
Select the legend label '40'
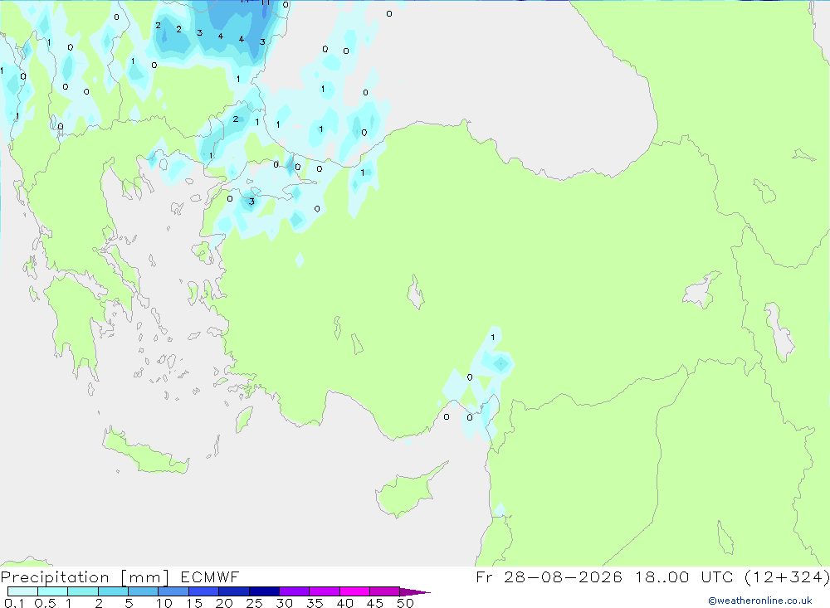pos(344,603)
